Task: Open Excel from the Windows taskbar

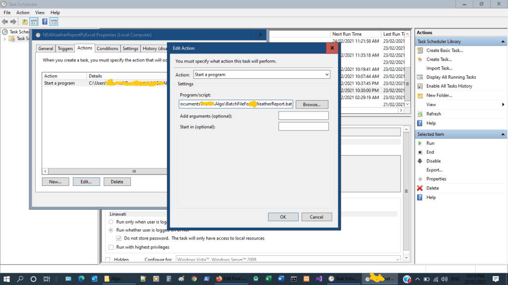Action: coord(268,279)
